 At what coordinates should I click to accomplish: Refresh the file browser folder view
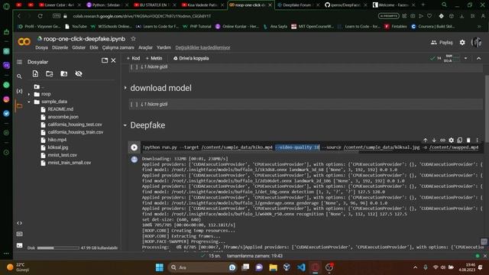49,73
